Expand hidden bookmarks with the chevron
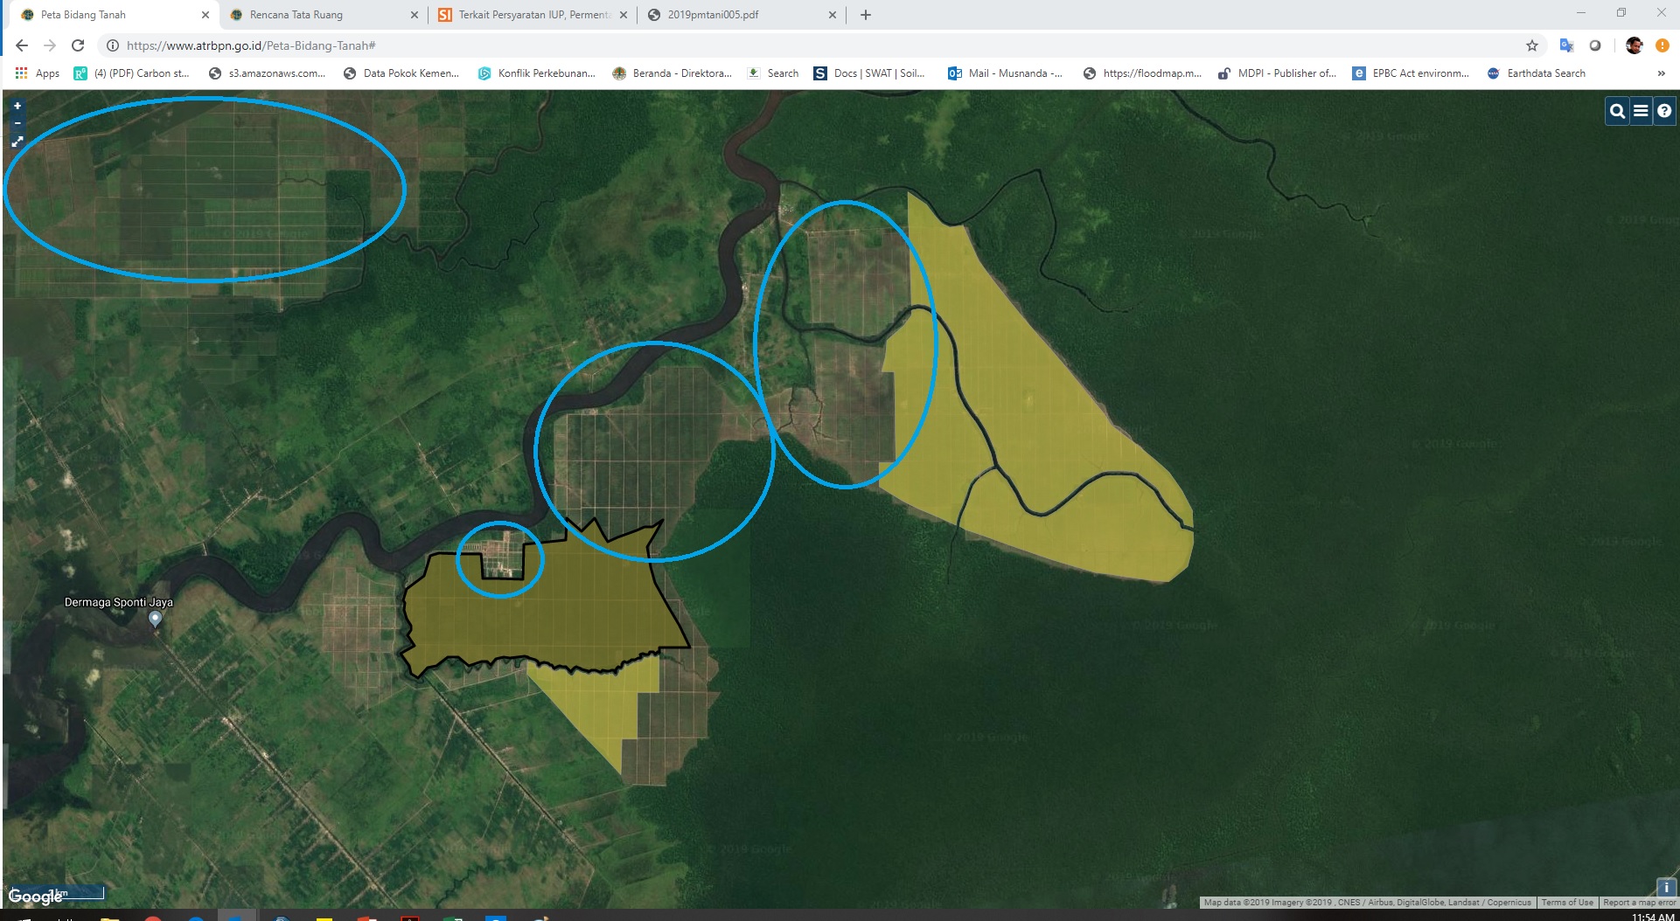The image size is (1680, 921). click(x=1662, y=73)
